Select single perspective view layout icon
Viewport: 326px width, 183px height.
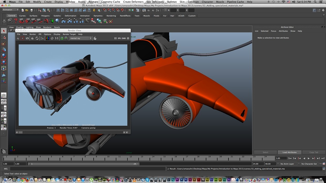point(4,95)
